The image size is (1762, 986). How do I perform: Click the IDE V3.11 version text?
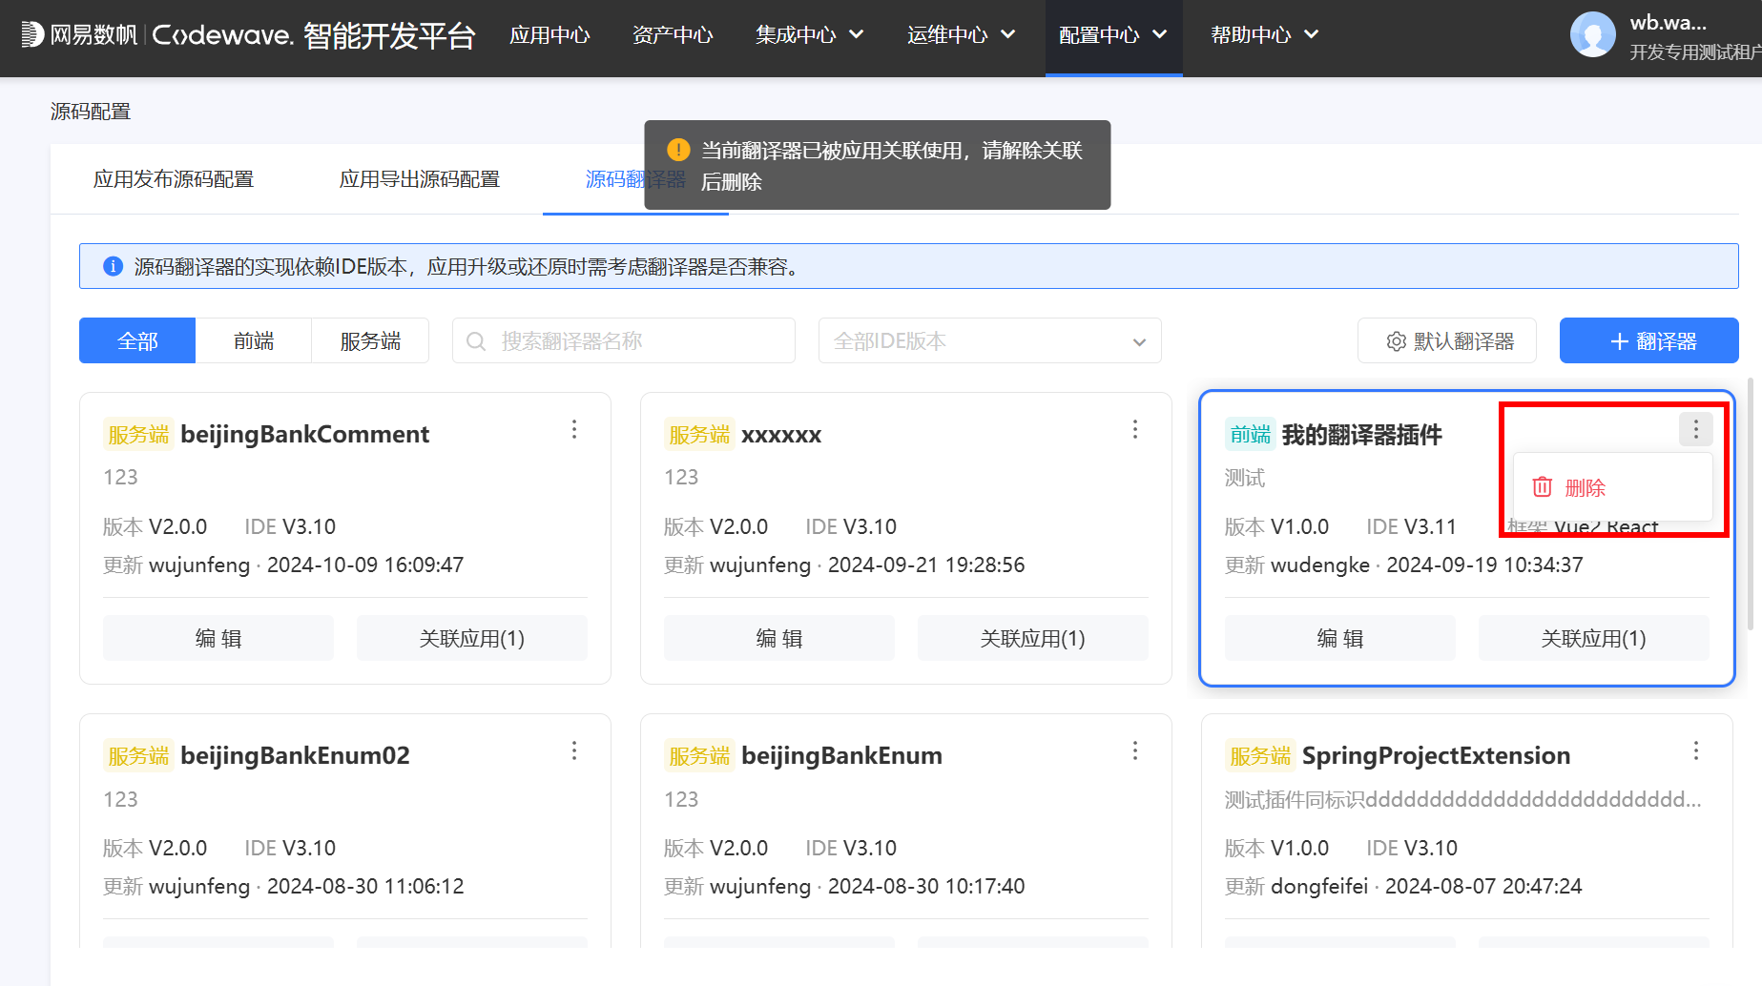(1411, 526)
